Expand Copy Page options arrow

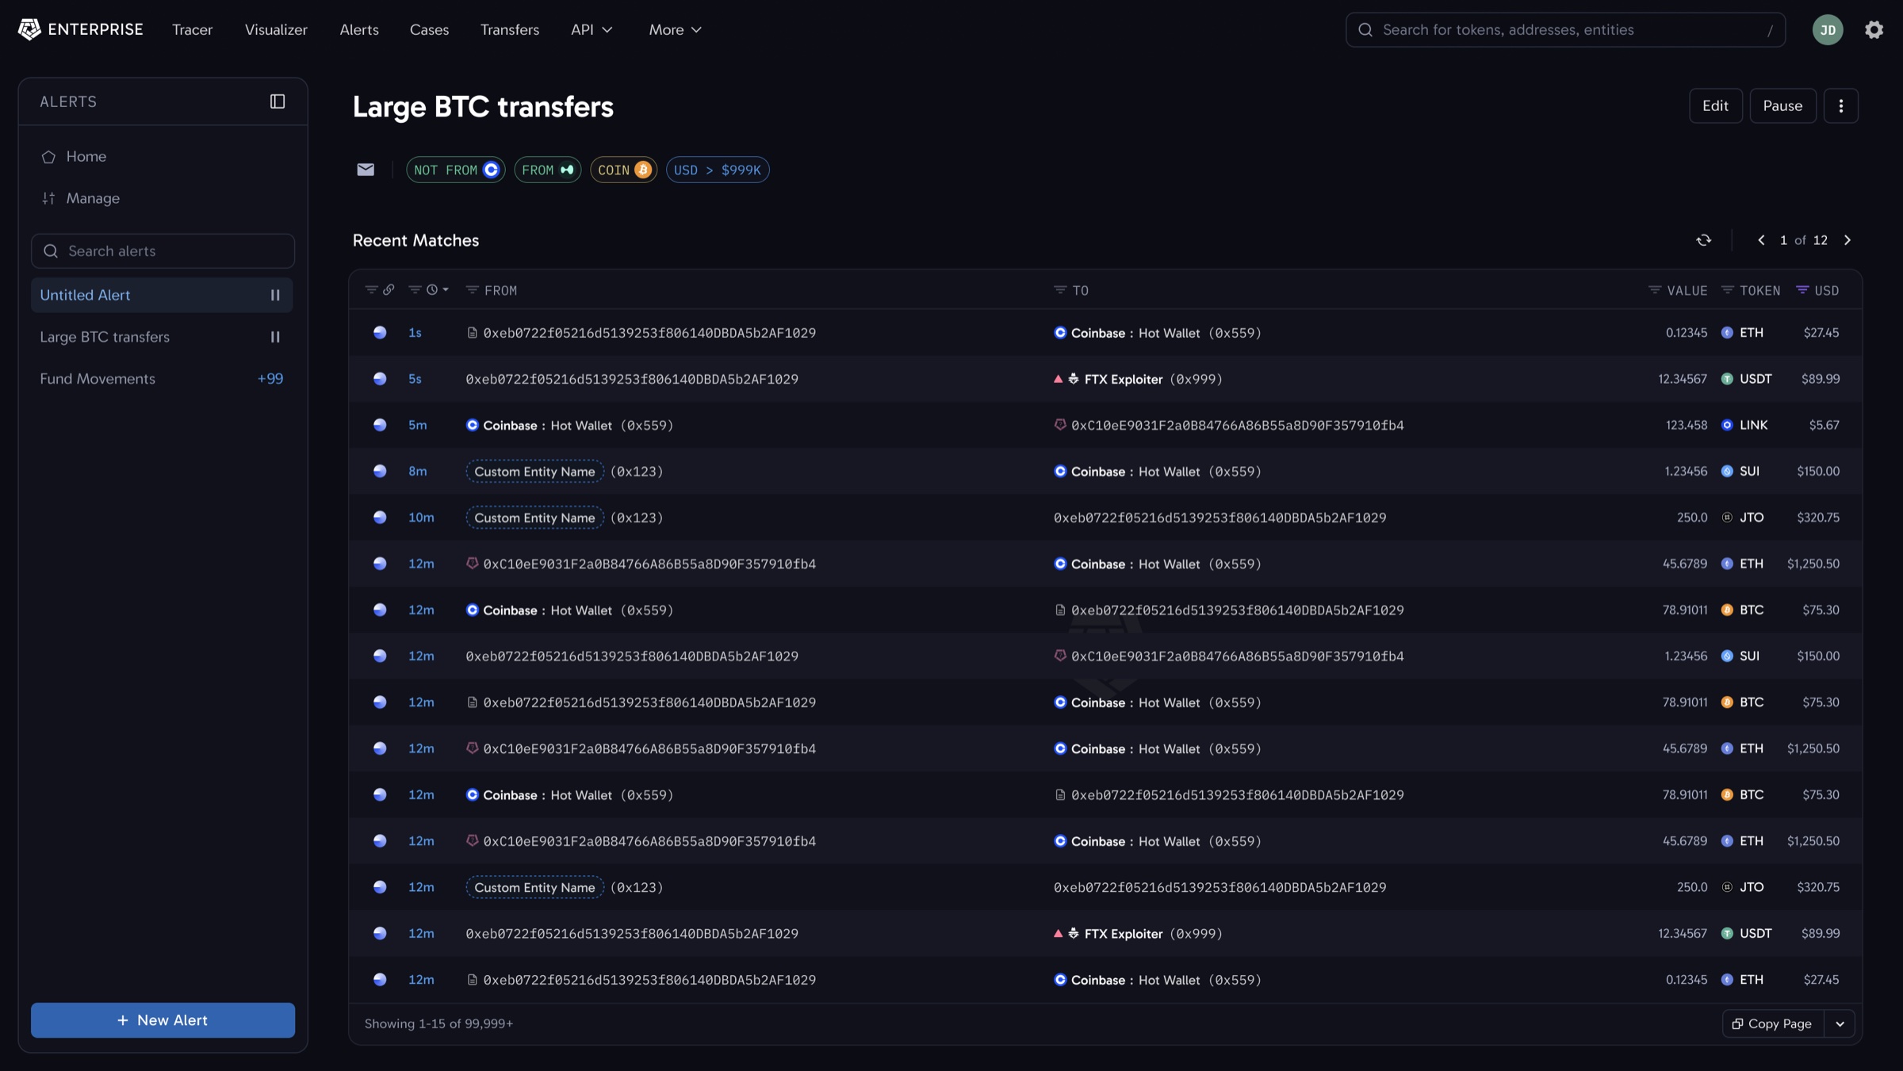(1840, 1023)
